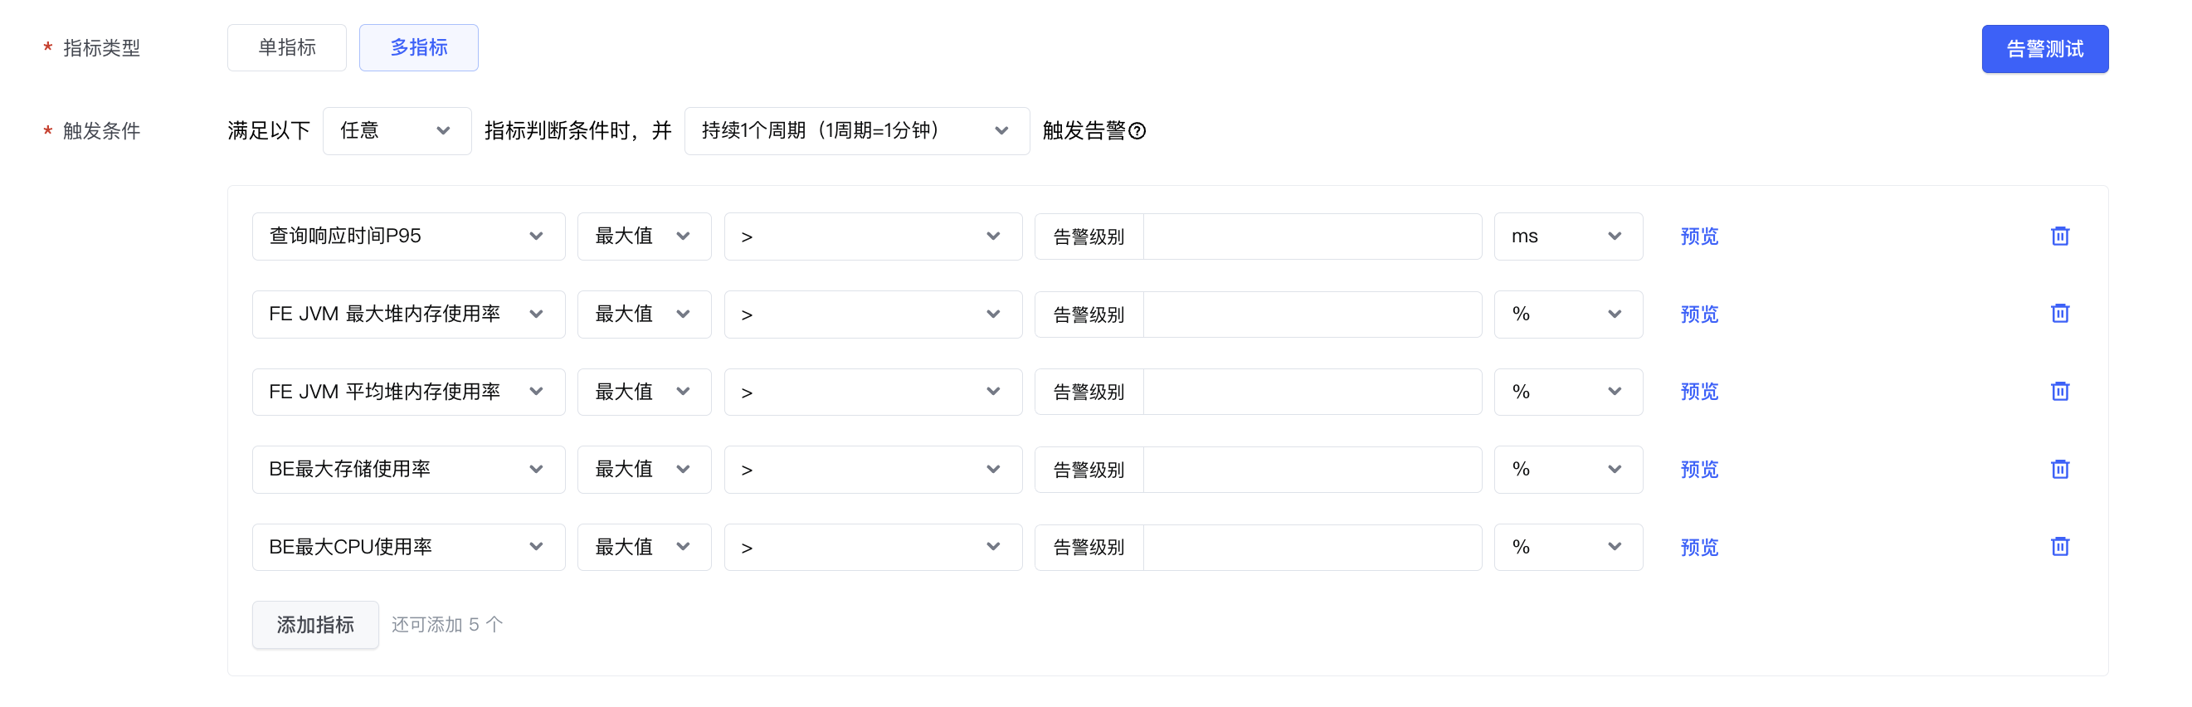Screen dimensions: 2192x707
Task: Open the 持续1个周期 duration dropdown
Action: tap(856, 131)
